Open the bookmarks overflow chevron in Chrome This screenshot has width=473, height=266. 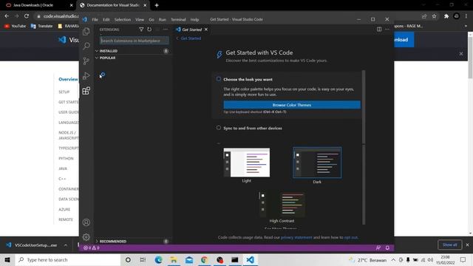[466, 27]
